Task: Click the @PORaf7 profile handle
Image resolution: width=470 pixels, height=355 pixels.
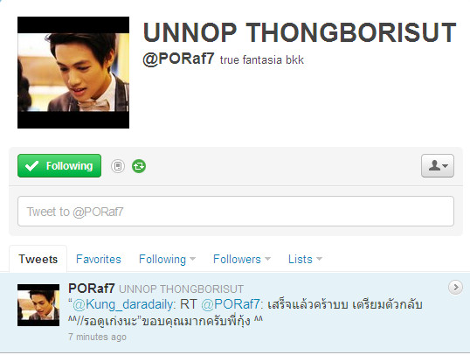Action: pos(178,59)
